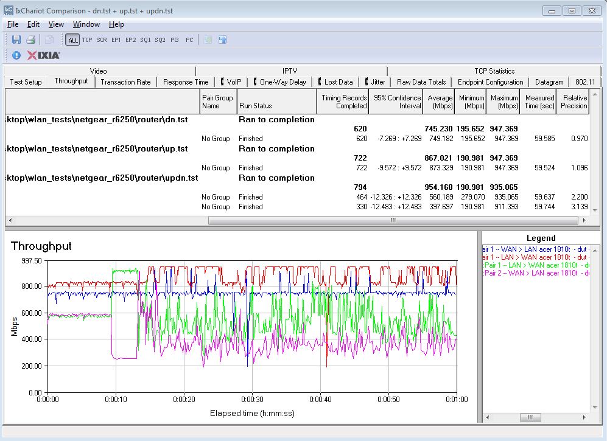Select the dn.tst file row
Screen dimensions: 607x441
click(x=297, y=120)
